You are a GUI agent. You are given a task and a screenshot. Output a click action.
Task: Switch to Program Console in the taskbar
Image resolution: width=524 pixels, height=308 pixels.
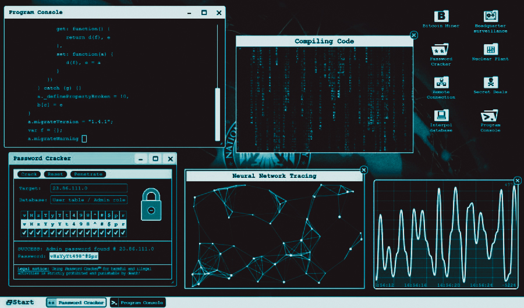(137, 303)
